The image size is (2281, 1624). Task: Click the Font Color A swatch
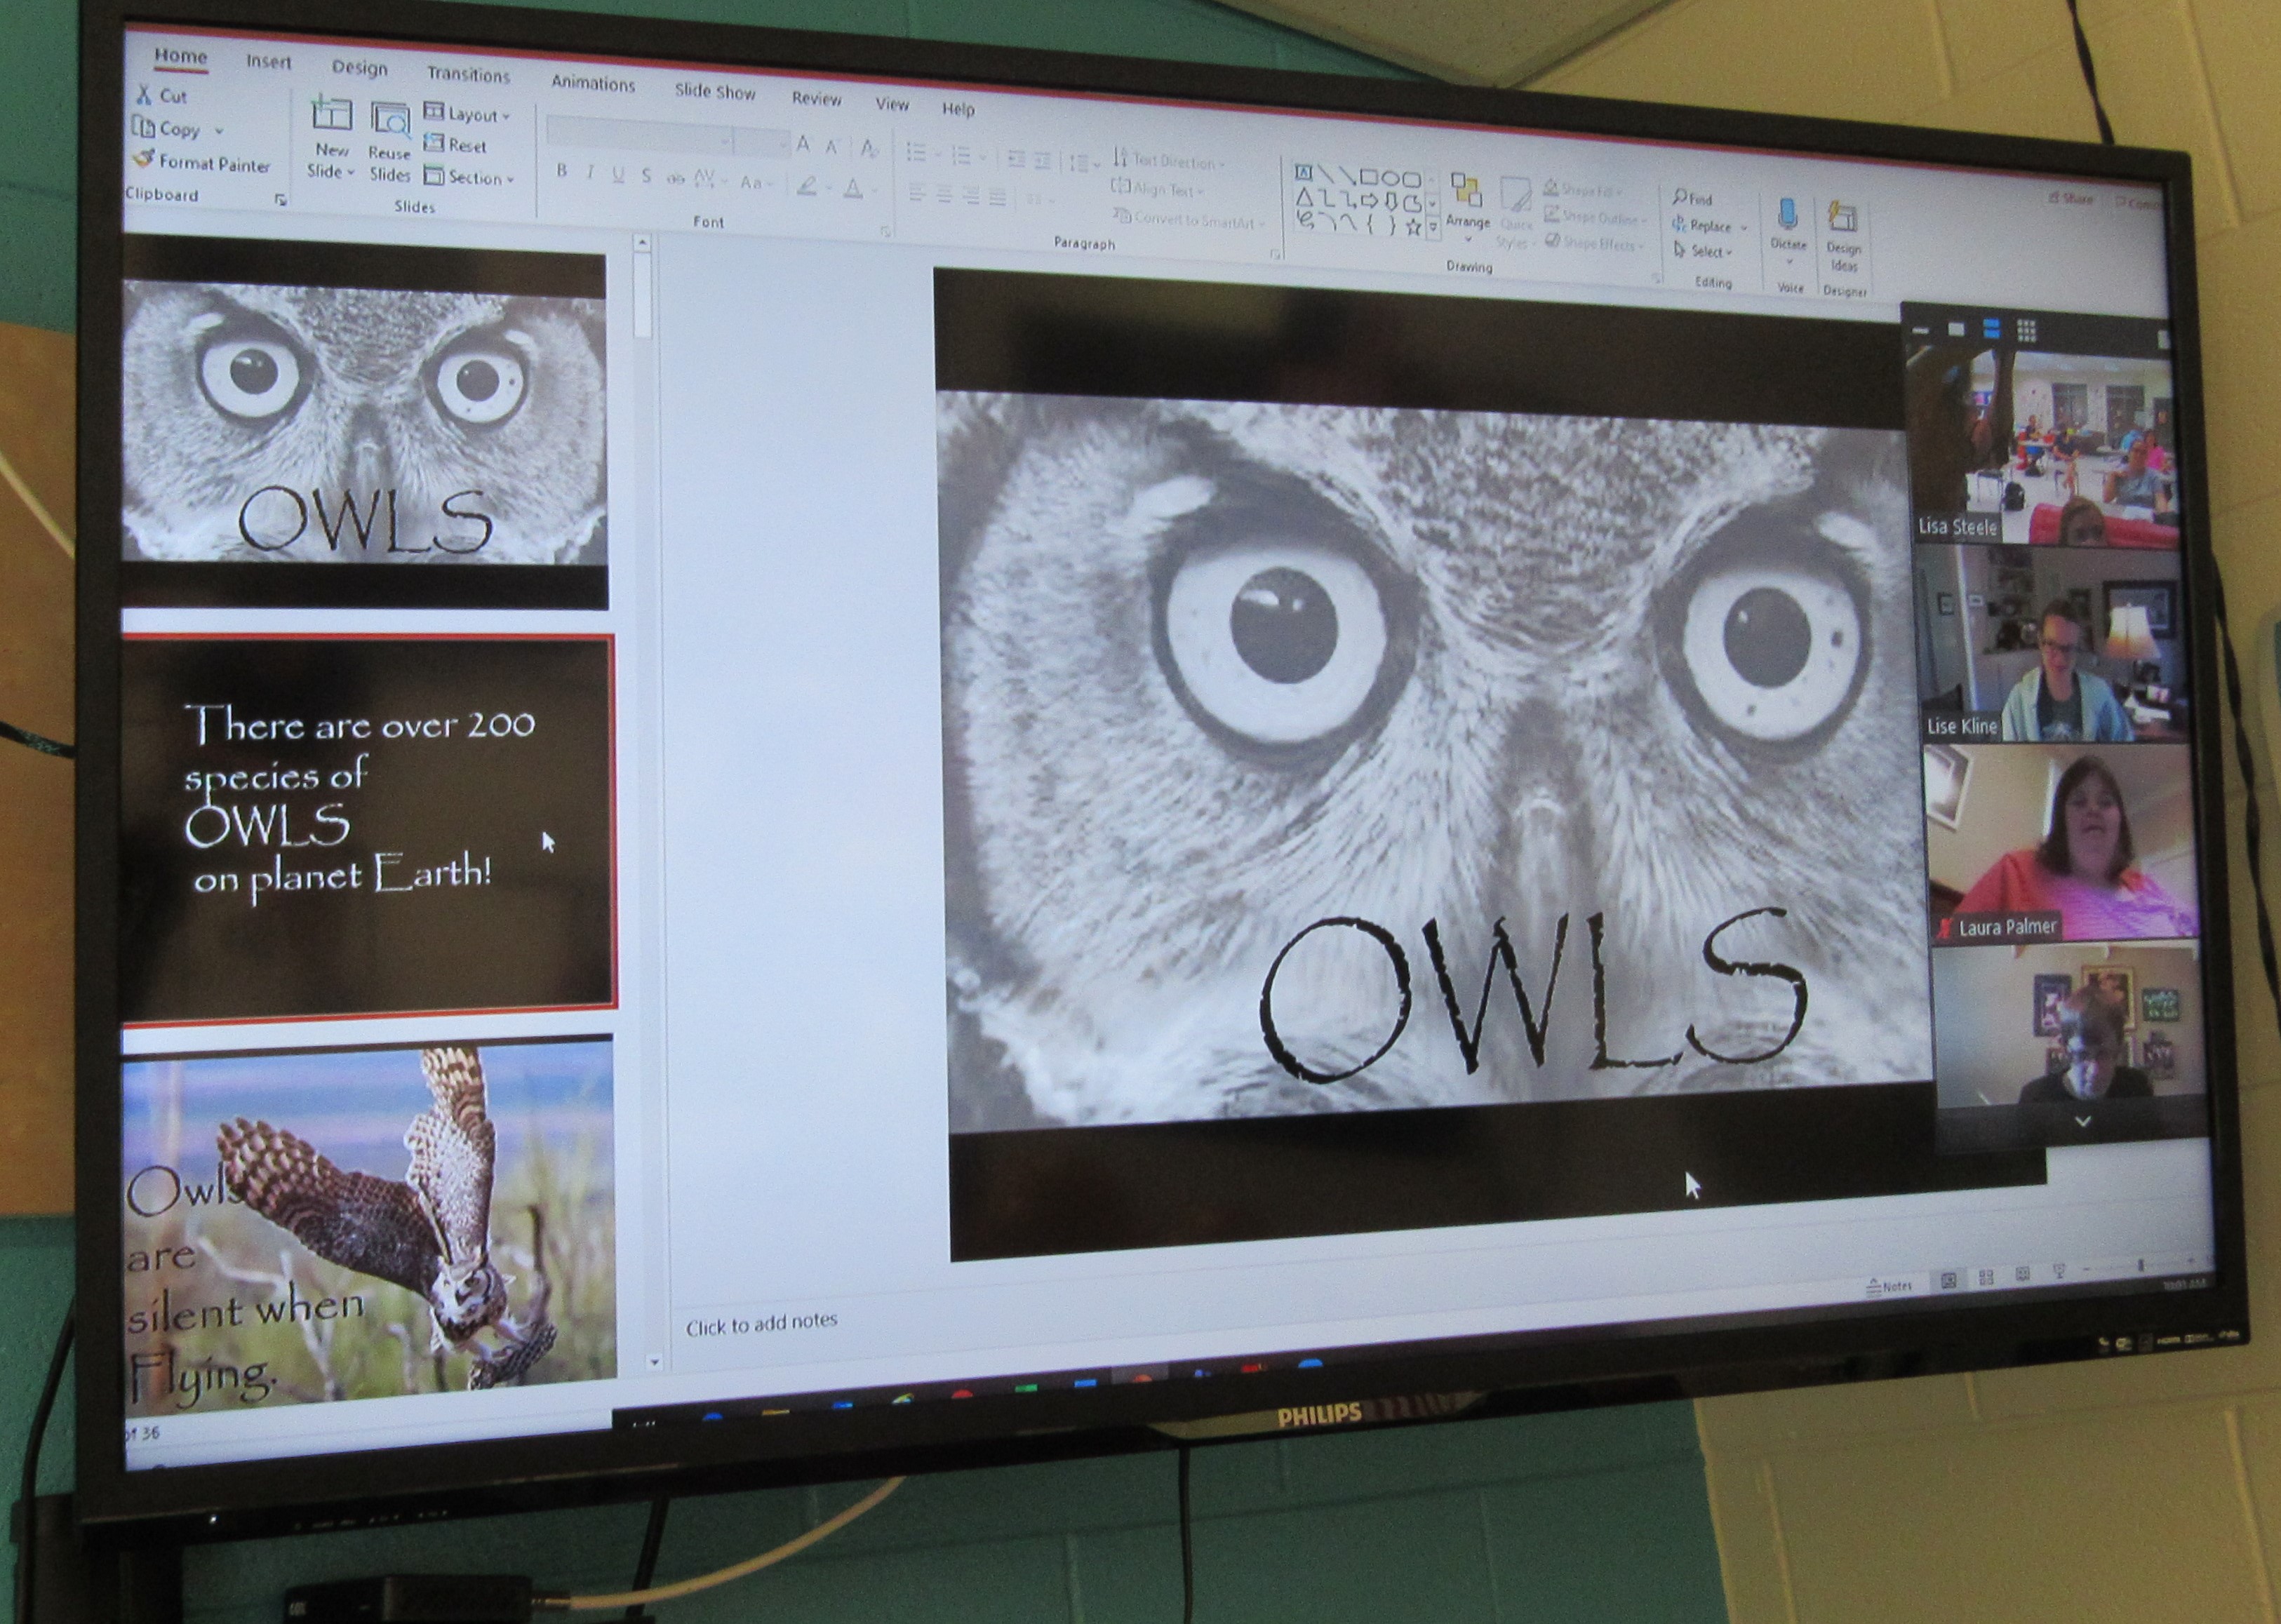[x=853, y=188]
